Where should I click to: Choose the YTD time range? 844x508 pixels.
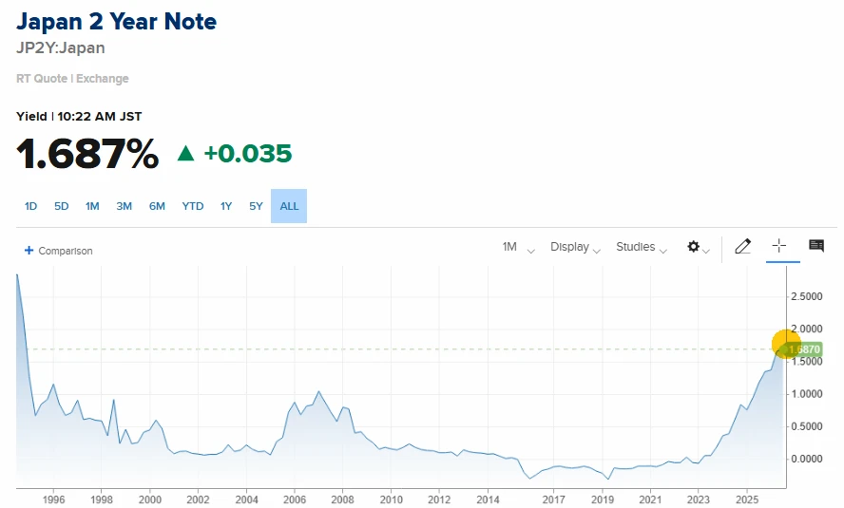(x=193, y=206)
